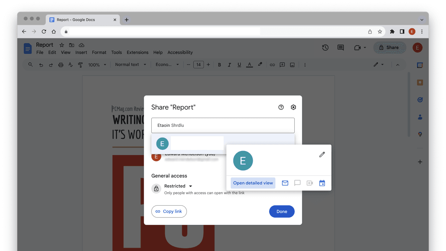
Task: Star the Report document
Action: tap(61, 45)
